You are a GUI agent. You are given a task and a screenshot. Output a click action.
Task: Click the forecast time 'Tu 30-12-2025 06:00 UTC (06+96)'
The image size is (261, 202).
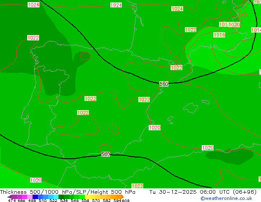[x=203, y=192]
